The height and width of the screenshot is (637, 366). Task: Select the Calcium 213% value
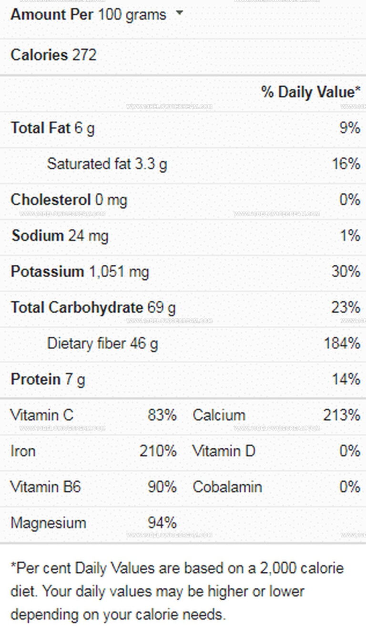[342, 415]
